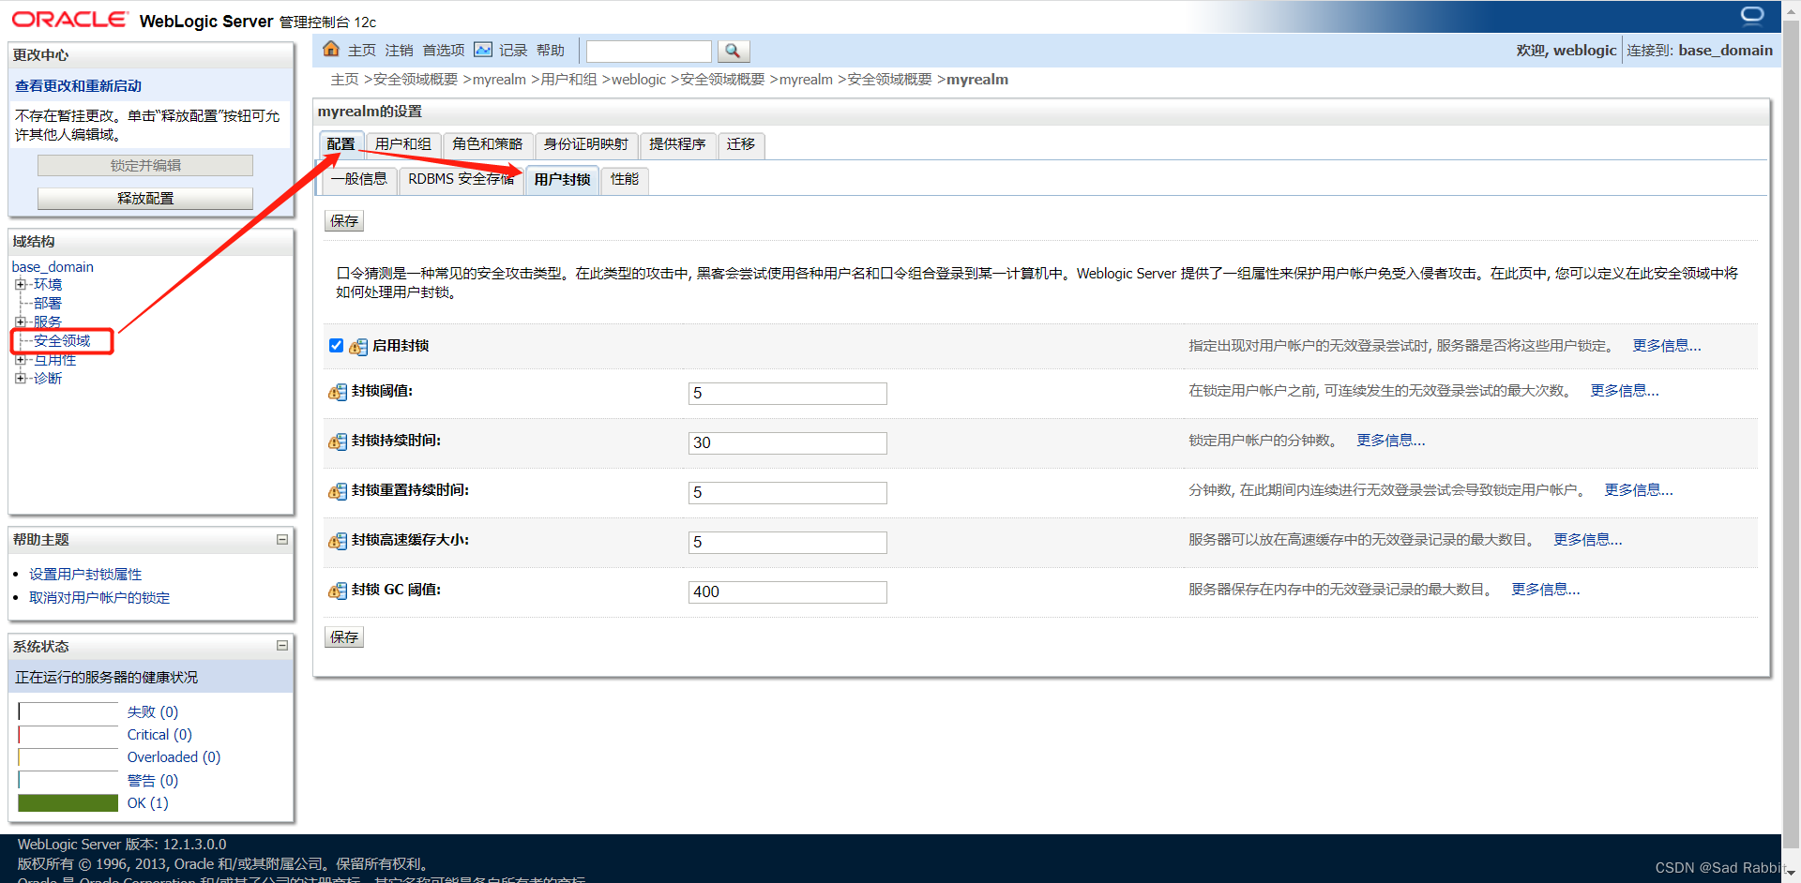Image resolution: width=1801 pixels, height=883 pixels.
Task: Click the Oracle O logo at top right
Action: click(1752, 15)
